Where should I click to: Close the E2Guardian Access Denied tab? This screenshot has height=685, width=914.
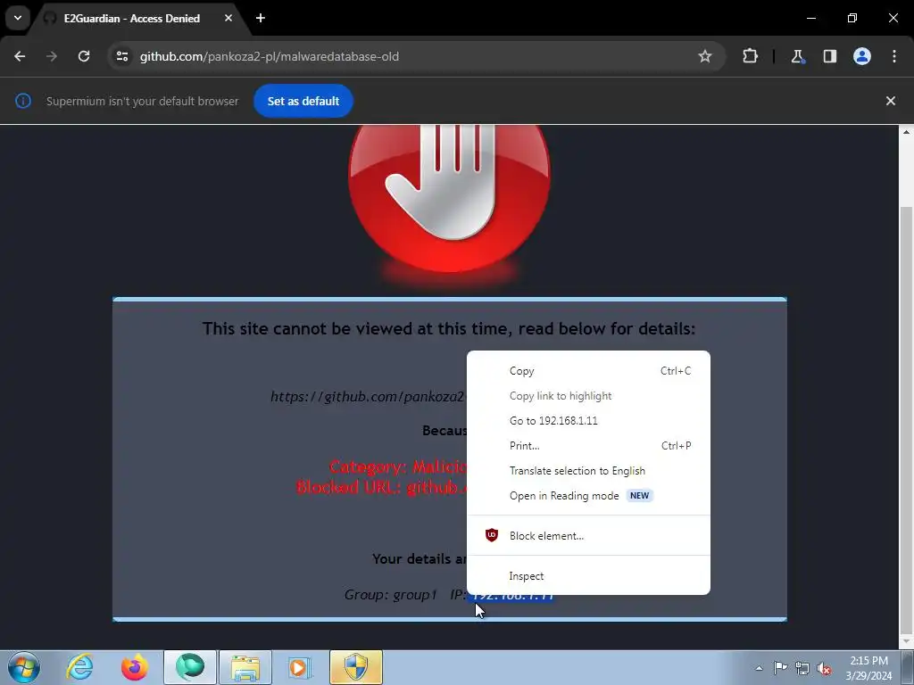[228, 18]
